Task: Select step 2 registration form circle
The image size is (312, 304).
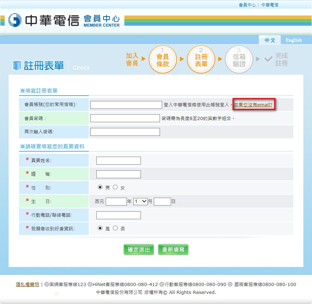Action: 201,59
